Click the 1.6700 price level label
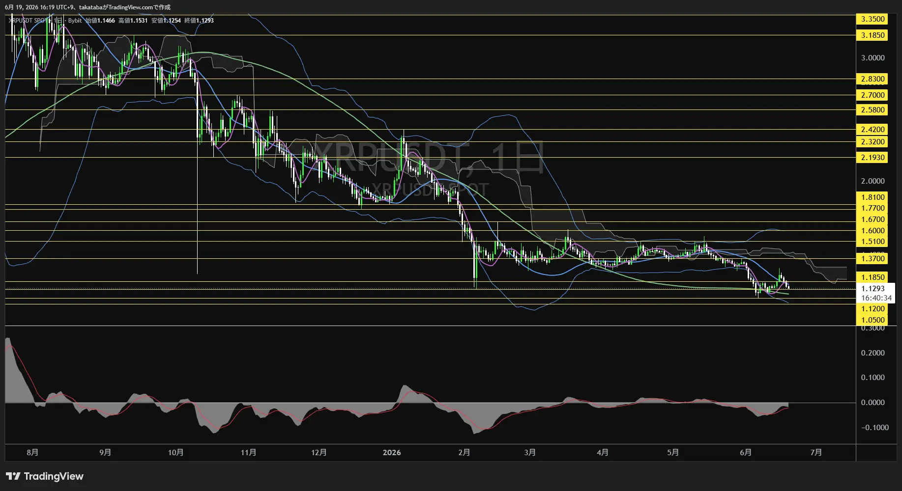 click(x=873, y=219)
